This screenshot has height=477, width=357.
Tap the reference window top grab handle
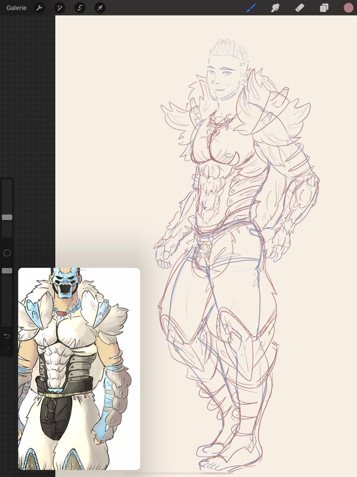click(x=79, y=270)
